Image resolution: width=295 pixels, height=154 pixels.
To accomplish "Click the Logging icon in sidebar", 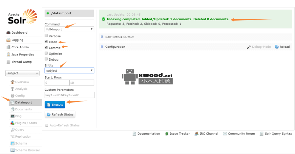I will click(x=9, y=40).
